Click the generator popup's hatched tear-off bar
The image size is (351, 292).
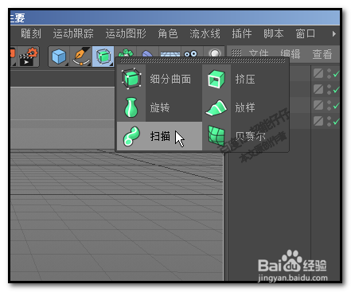(x=202, y=61)
